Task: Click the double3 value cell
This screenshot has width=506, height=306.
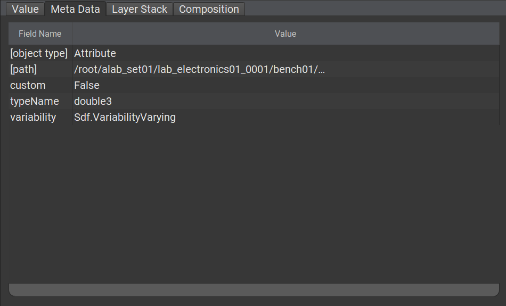Action: click(285, 101)
